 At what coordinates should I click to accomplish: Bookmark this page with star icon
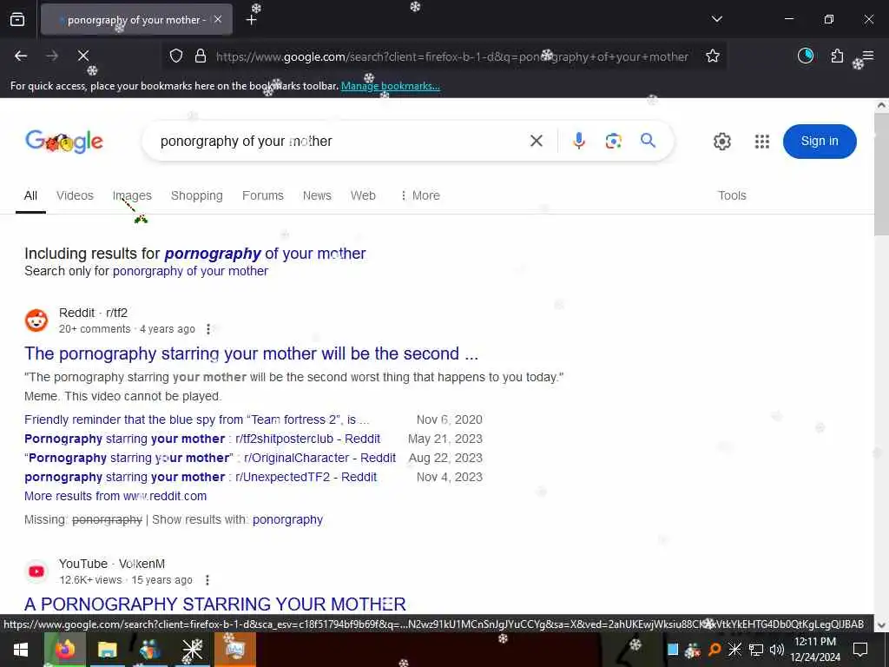[x=713, y=56]
